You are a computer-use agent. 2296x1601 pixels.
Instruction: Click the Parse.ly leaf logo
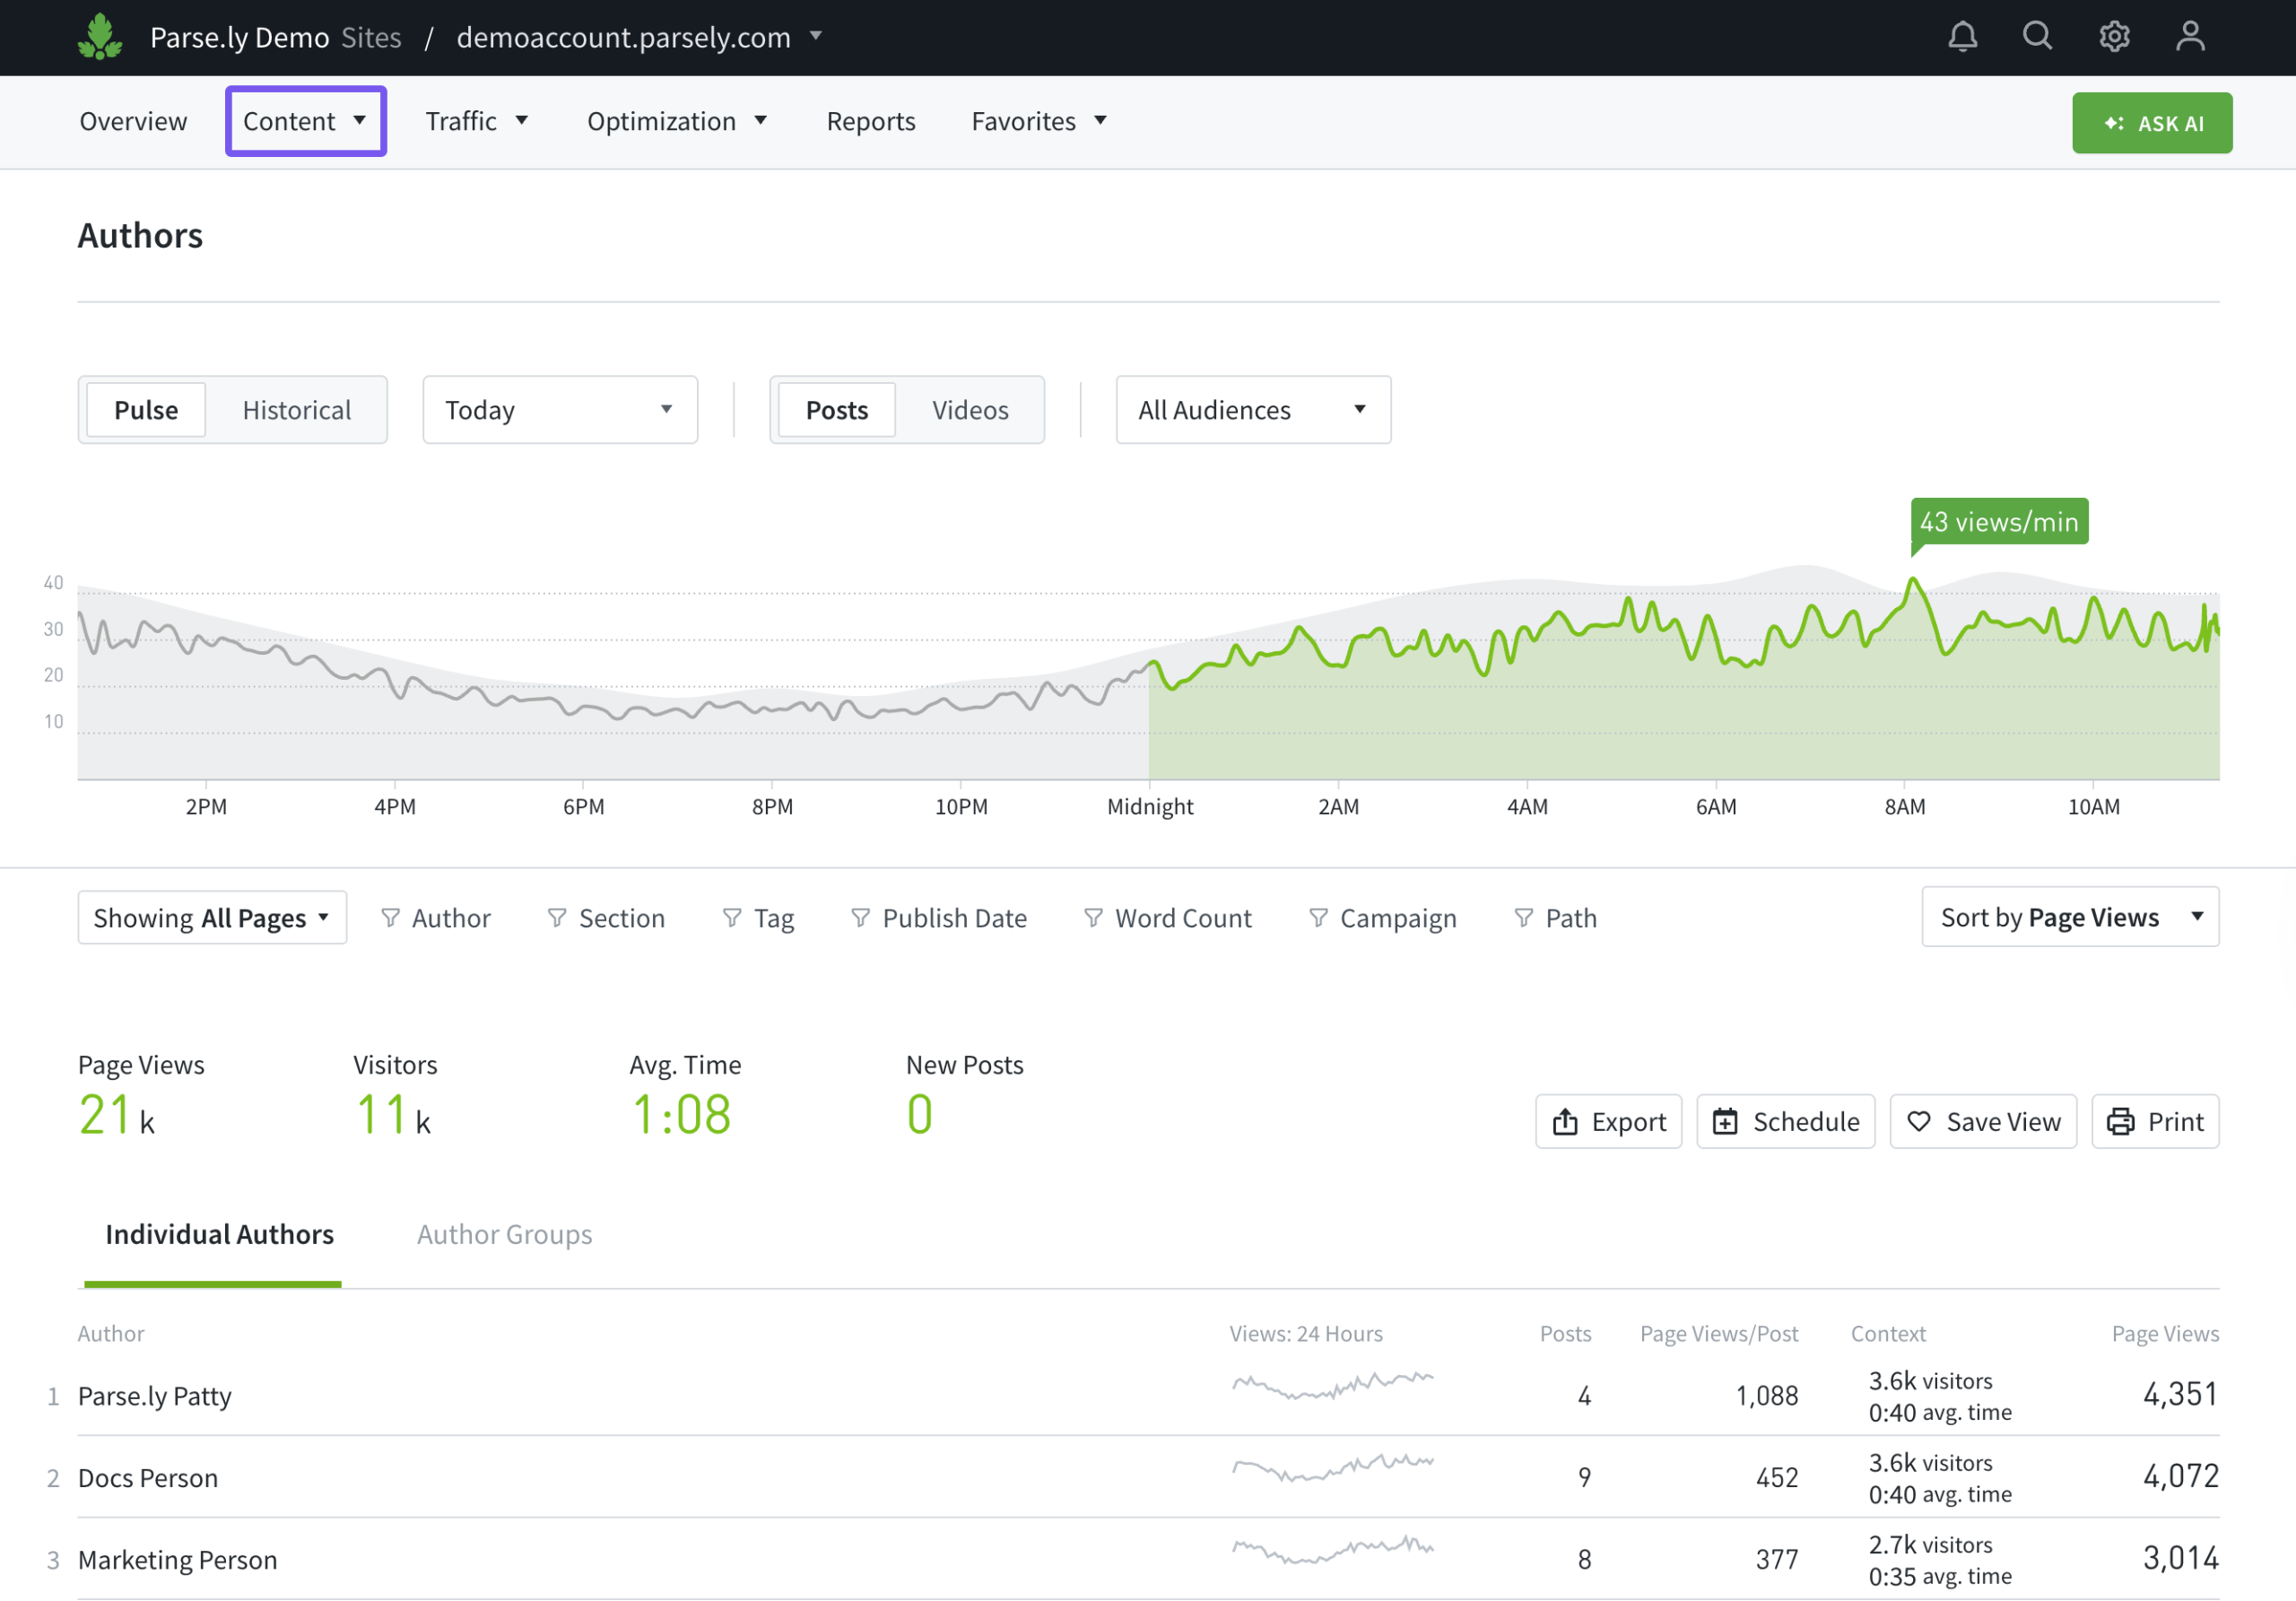[100, 37]
